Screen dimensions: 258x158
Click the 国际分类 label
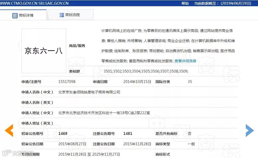point(163,82)
